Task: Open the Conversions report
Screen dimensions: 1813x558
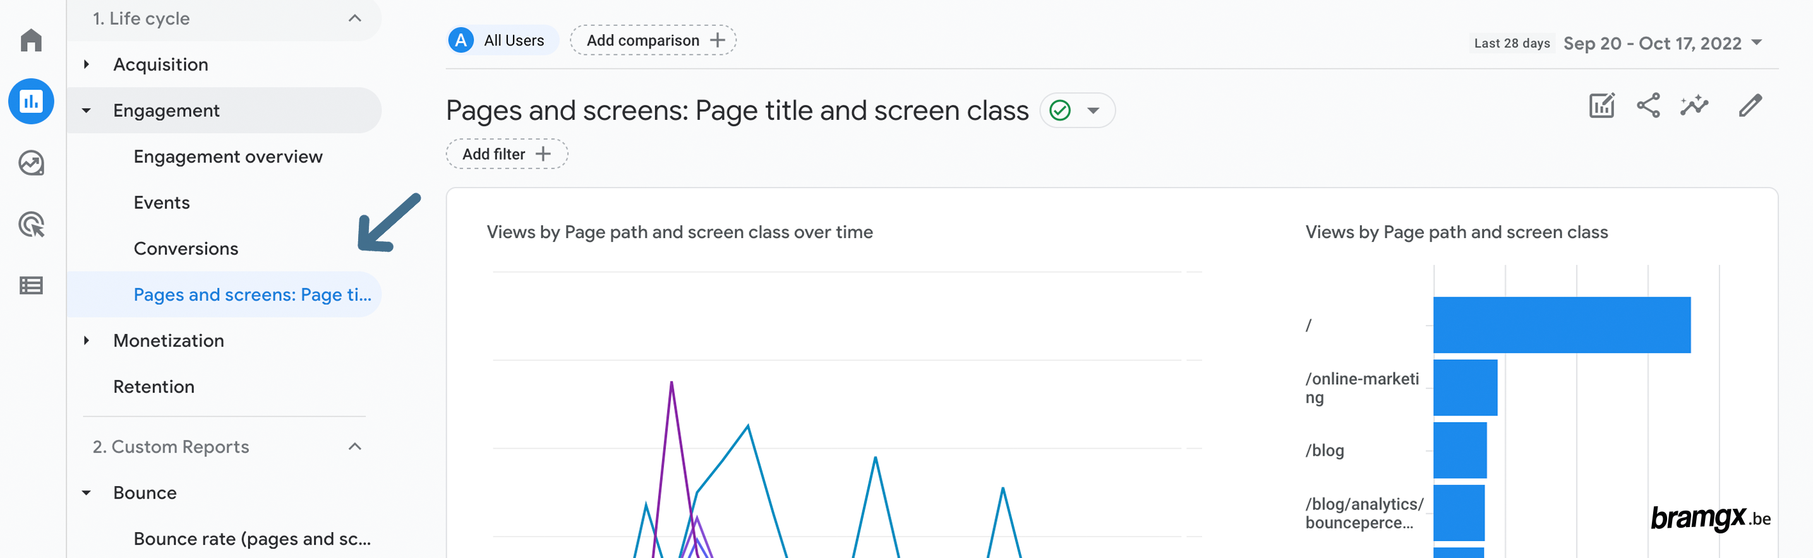Action: [x=186, y=249]
